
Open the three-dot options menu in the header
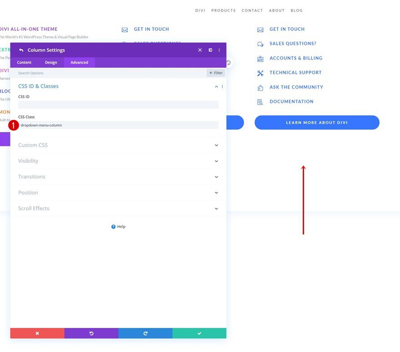[220, 50]
